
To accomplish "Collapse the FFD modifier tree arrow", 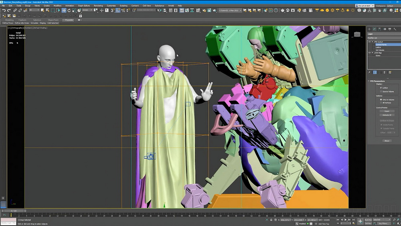I will (x=372, y=42).
